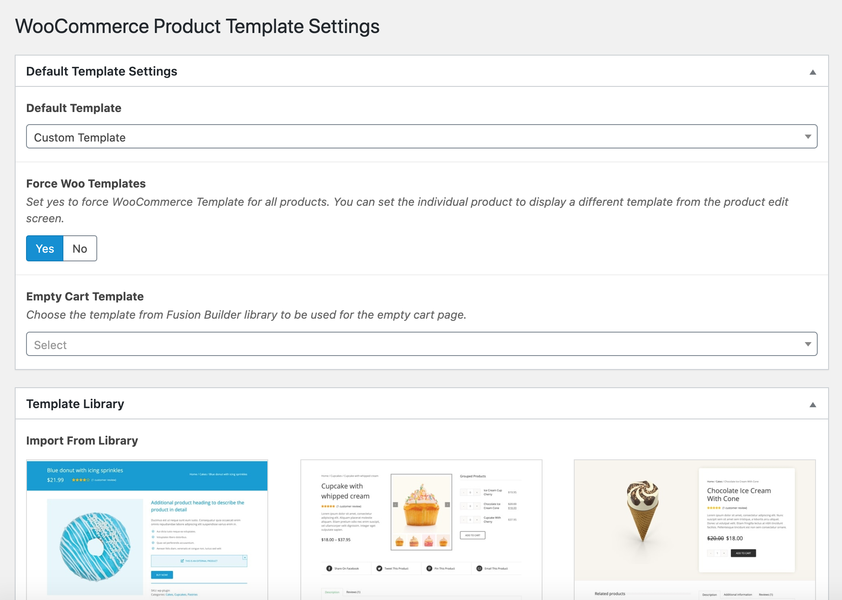Viewport: 842px width, 600px height.
Task: Import the Chocolate Ice Cream With Cone template
Action: pyautogui.click(x=695, y=530)
